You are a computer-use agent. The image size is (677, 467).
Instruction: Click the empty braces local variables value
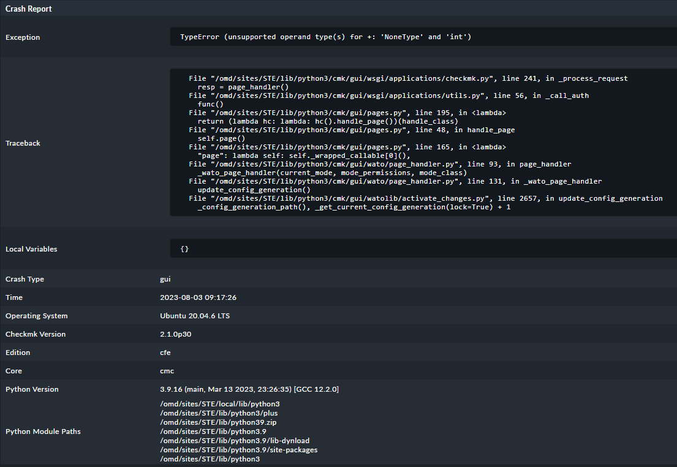coord(184,249)
